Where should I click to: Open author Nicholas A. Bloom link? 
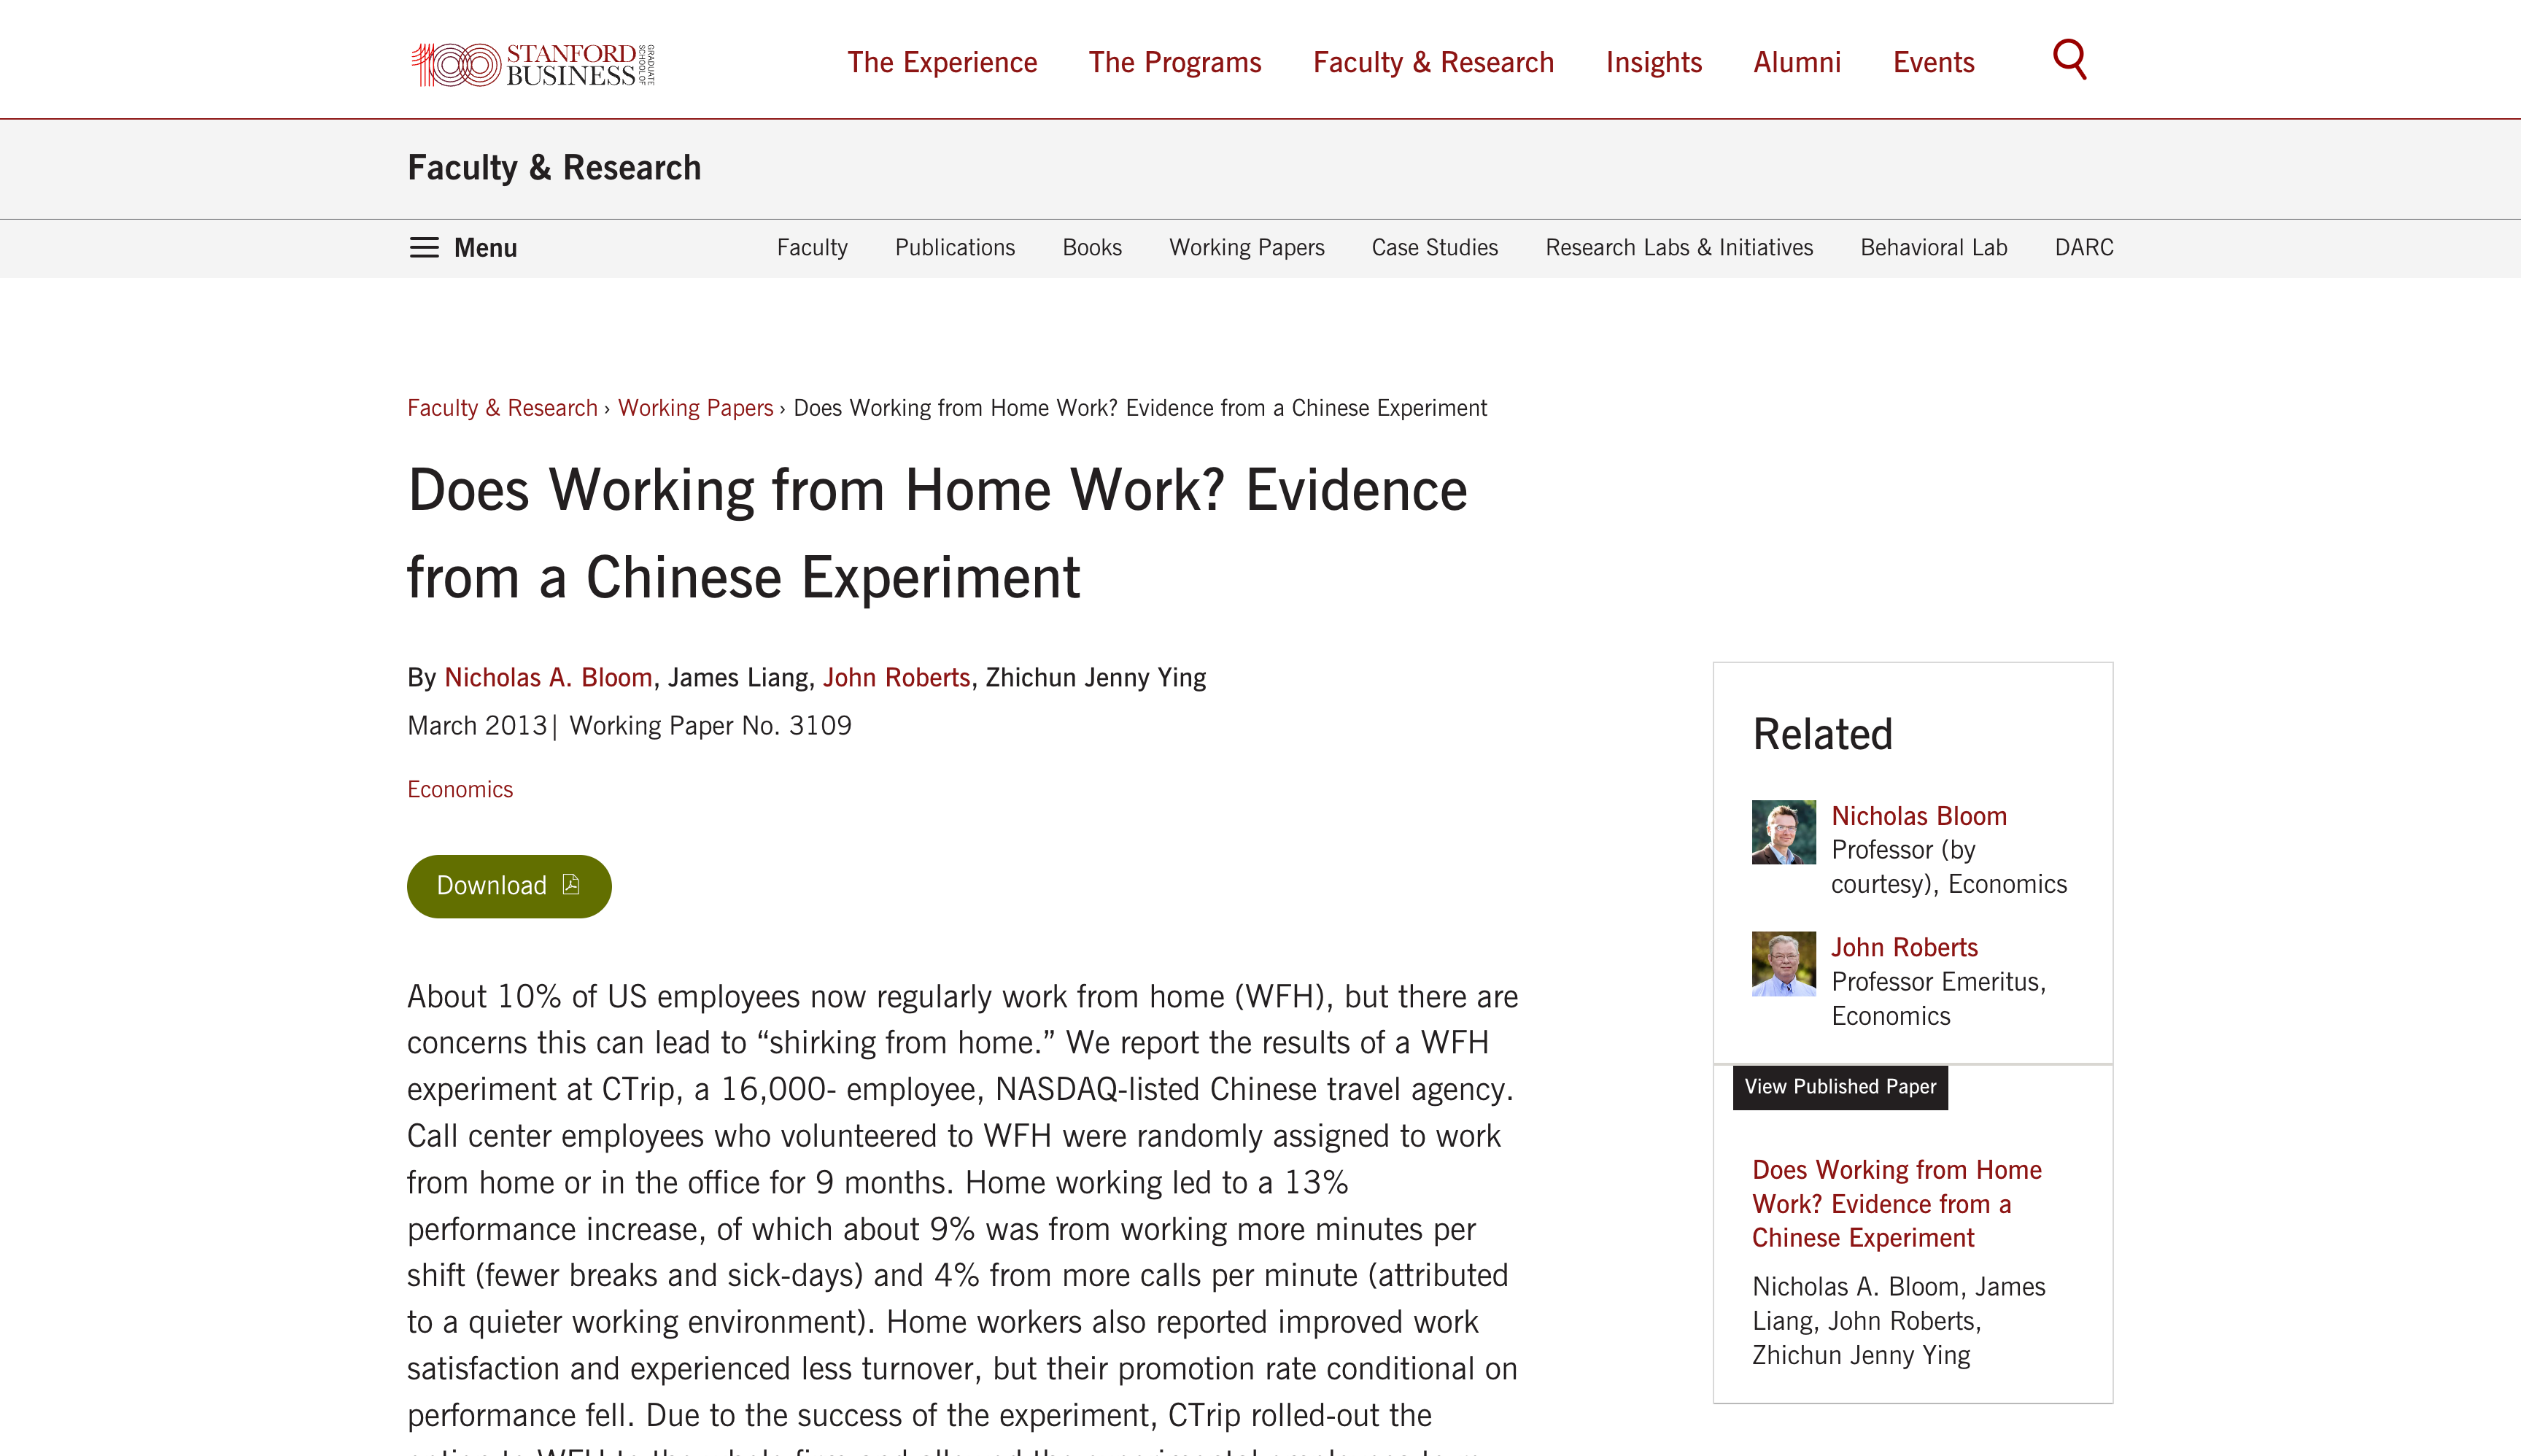click(x=548, y=678)
